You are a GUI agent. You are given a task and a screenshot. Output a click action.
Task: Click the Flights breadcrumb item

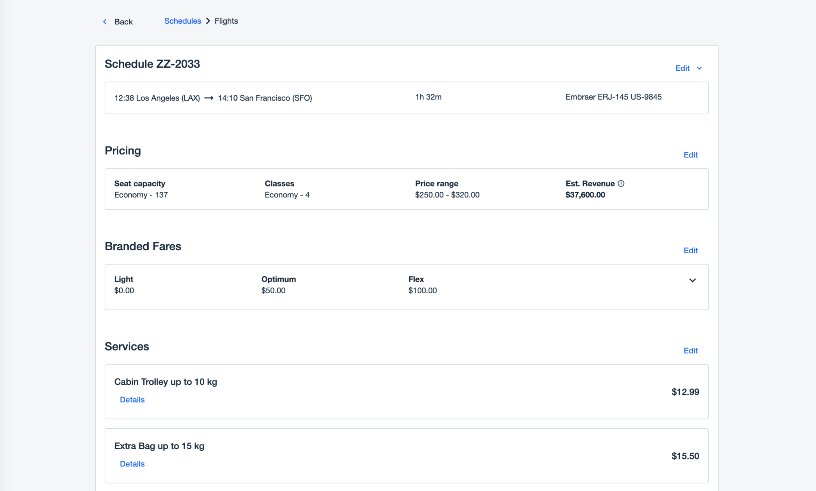tap(226, 21)
